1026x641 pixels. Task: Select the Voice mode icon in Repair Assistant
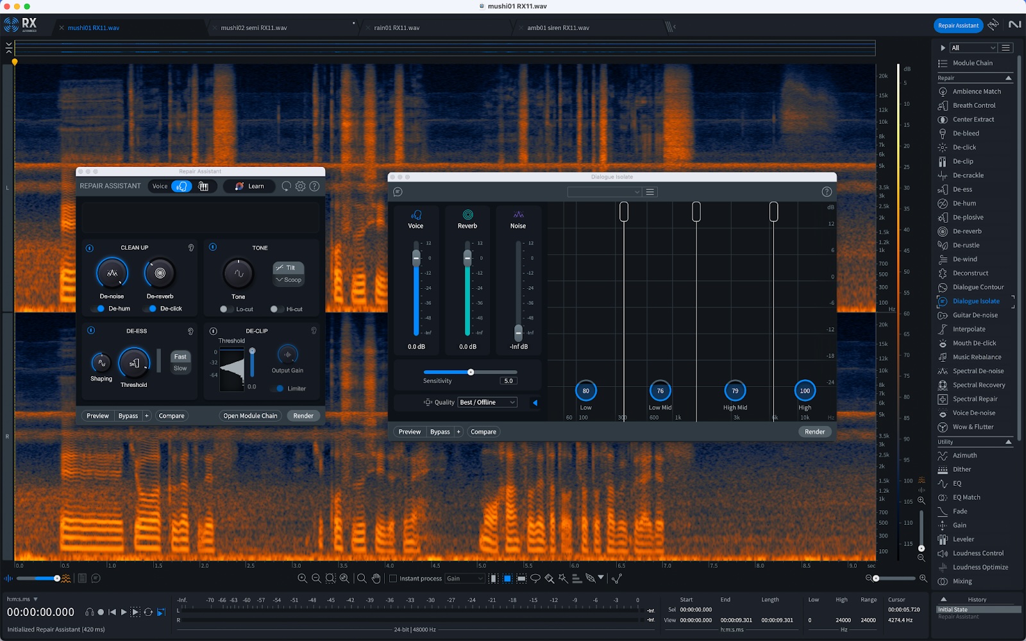182,186
